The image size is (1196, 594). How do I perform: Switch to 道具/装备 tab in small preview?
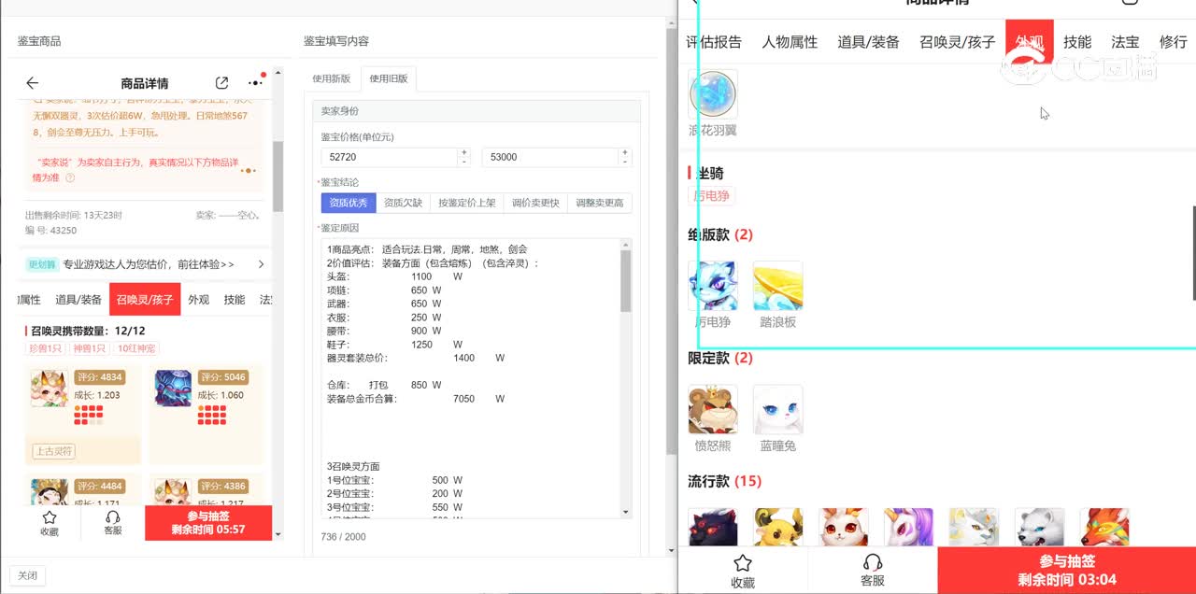click(78, 300)
